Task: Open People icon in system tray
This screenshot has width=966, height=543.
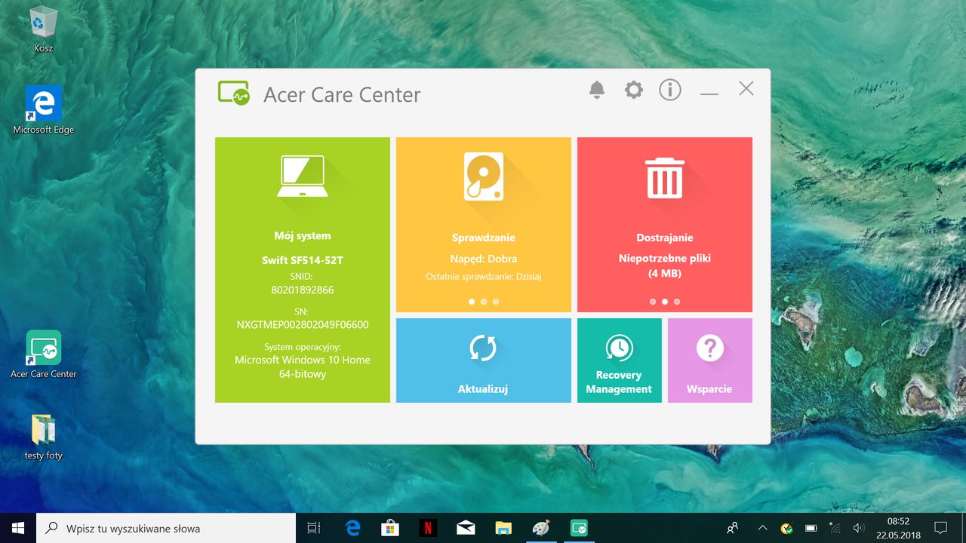Action: [x=732, y=529]
